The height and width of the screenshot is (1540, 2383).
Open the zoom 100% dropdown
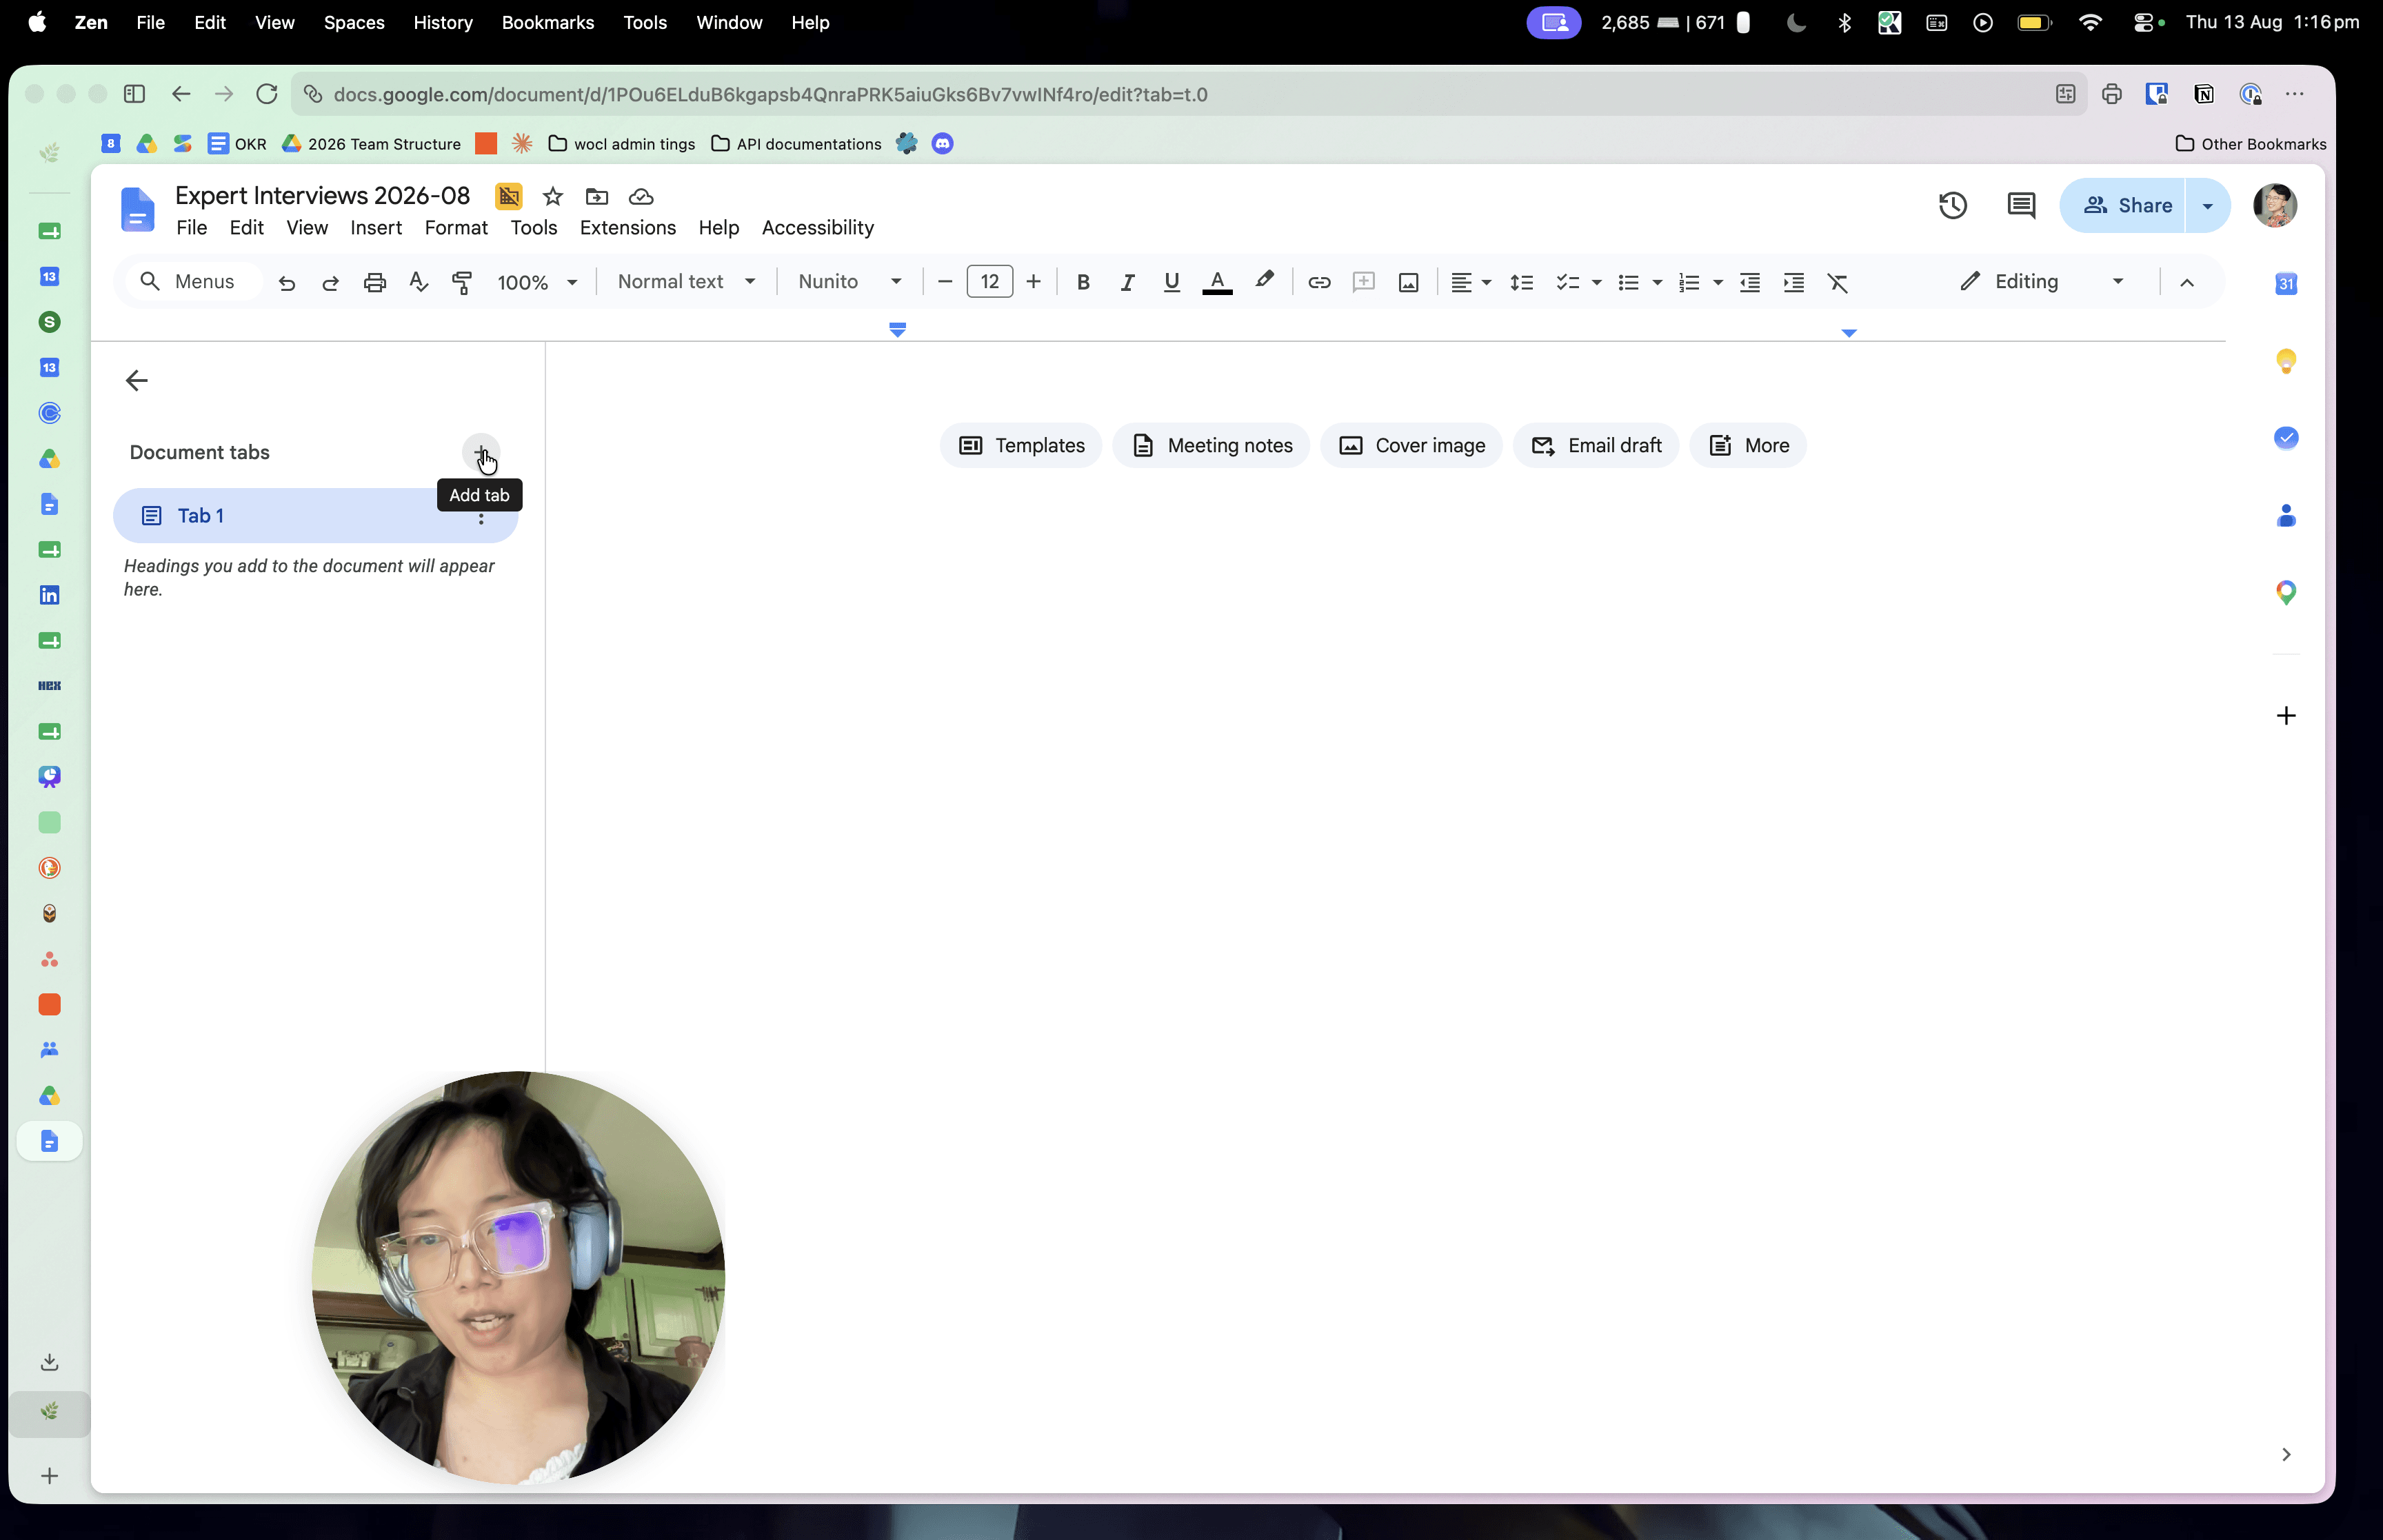[537, 283]
